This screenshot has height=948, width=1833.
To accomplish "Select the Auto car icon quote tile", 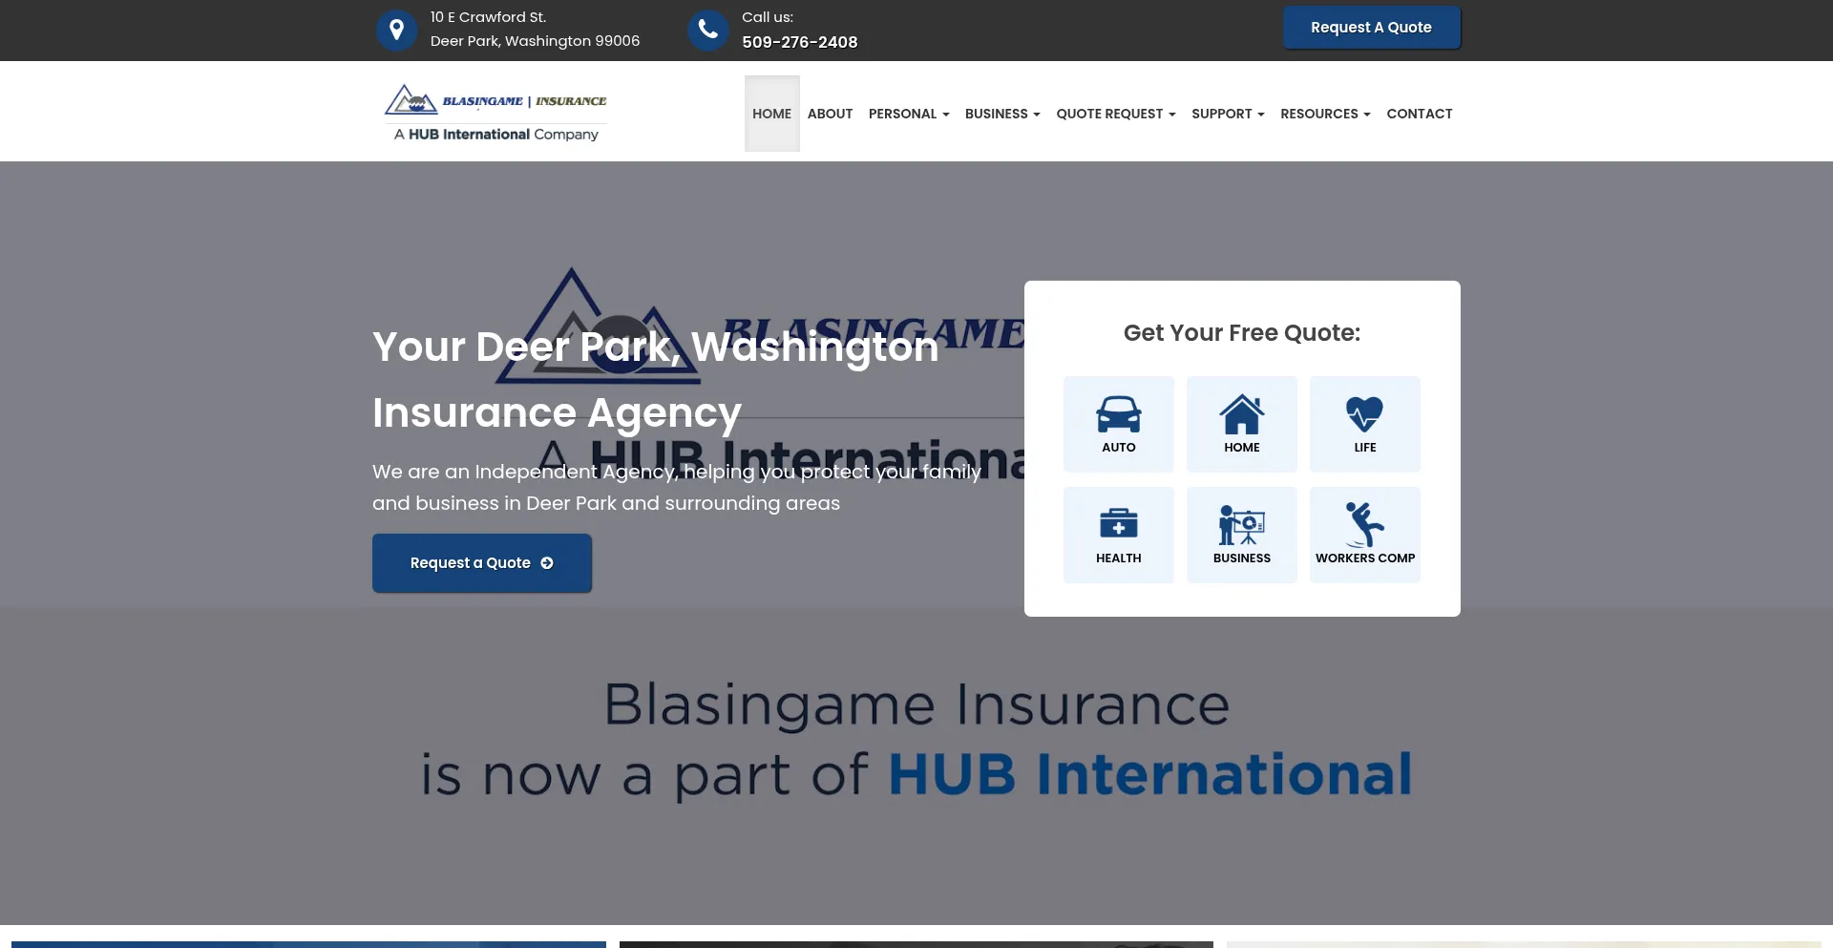I will (1119, 424).
